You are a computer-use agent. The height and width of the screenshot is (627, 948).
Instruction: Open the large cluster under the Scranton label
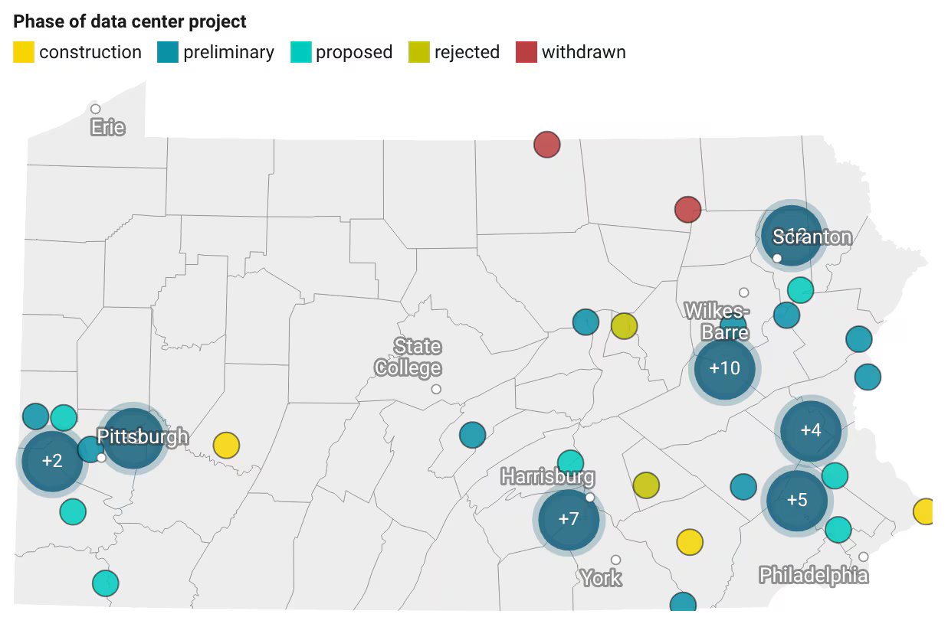coord(792,236)
